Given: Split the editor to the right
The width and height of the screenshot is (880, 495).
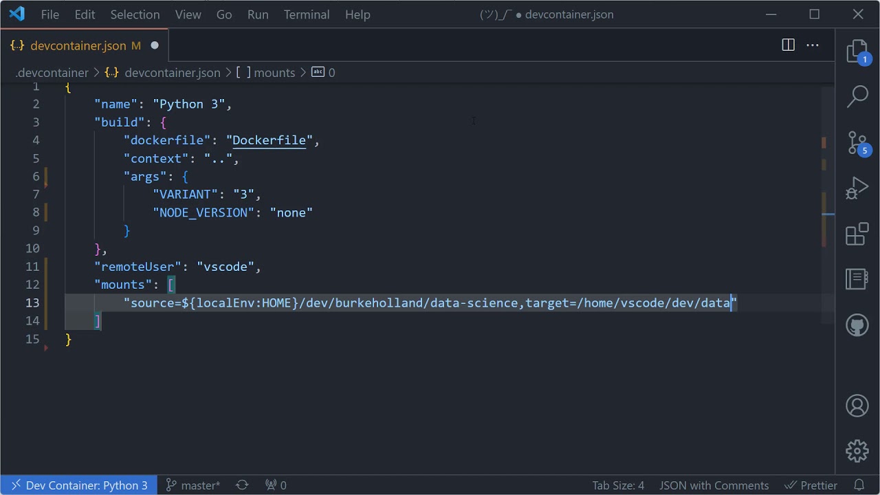Looking at the screenshot, I should point(789,45).
